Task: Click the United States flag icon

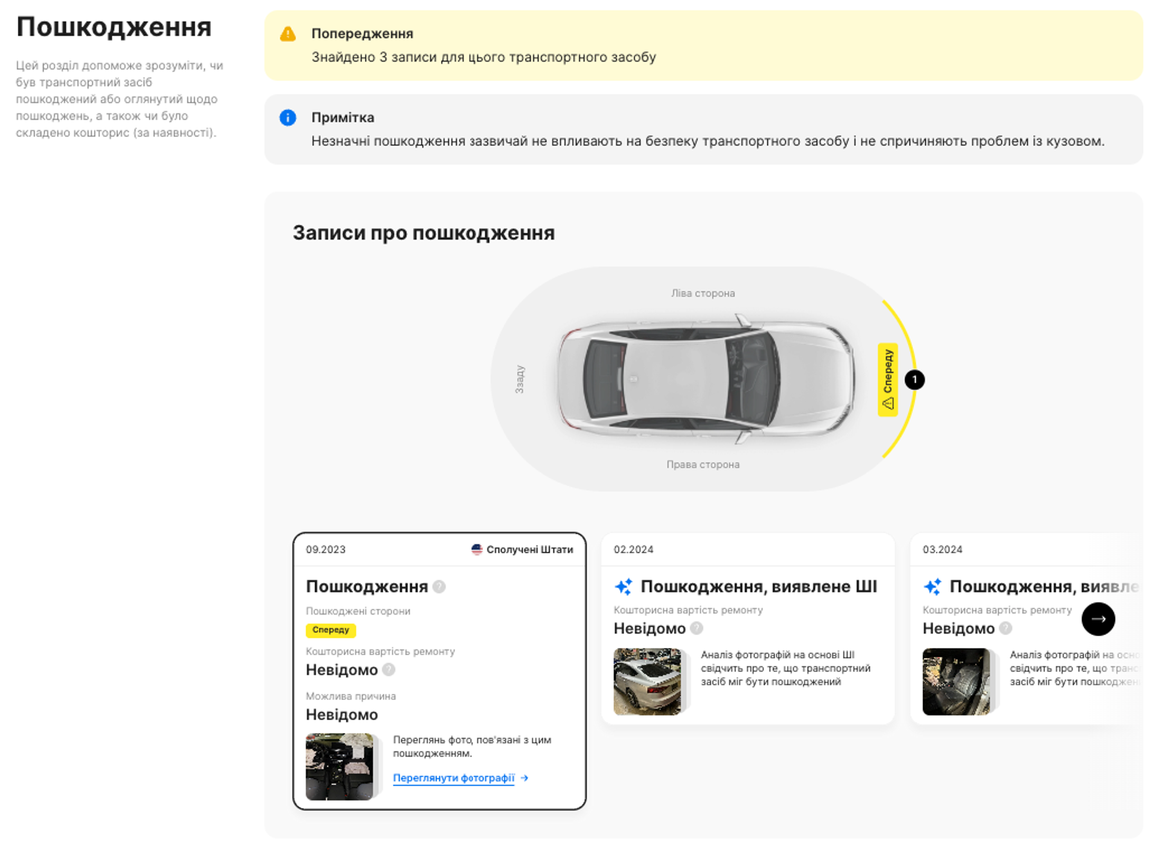Action: 477,550
